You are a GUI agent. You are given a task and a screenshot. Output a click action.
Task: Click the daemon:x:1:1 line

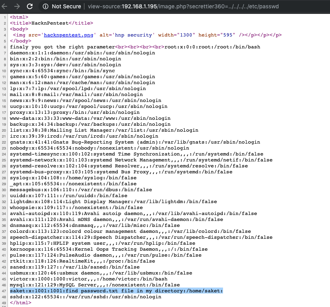pyautogui.click(x=82, y=53)
